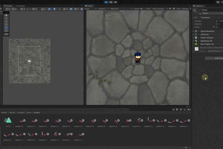Open the tool handle position dropdown
Viewport: 223px width, 149px height.
(x=8, y=9)
